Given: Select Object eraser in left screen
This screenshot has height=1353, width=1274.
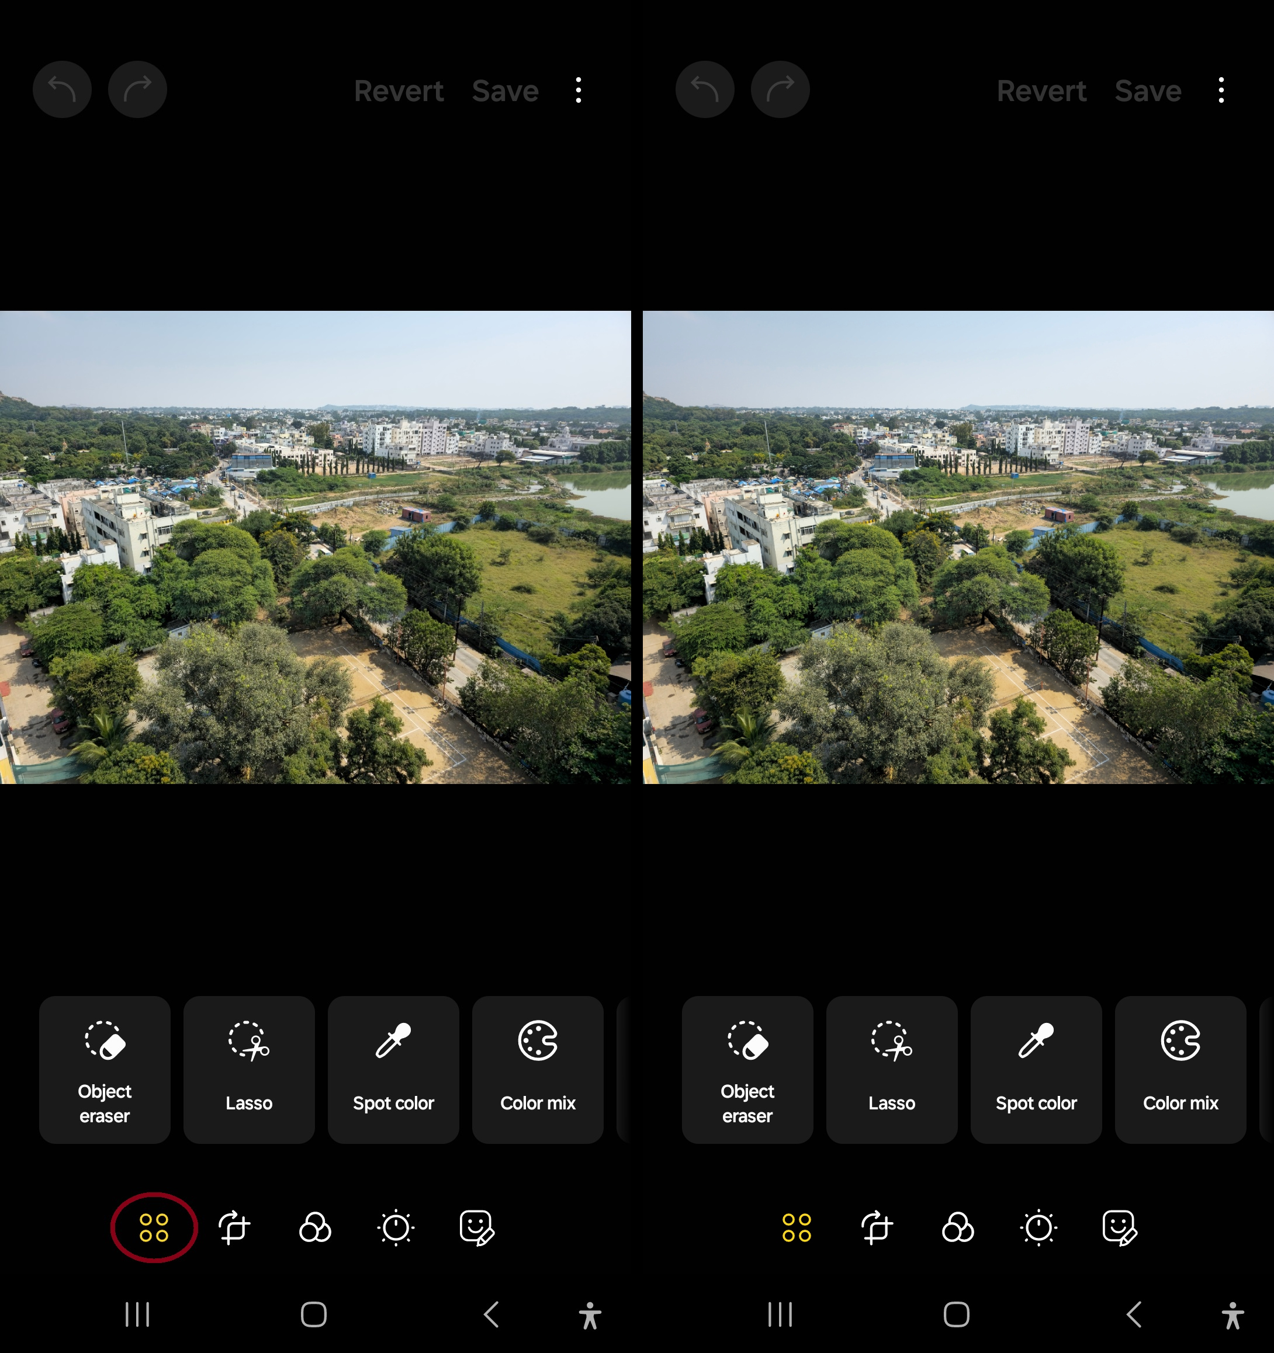Looking at the screenshot, I should [104, 1069].
